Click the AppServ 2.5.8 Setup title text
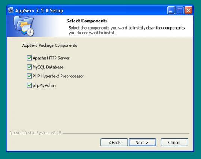The height and width of the screenshot is (159, 201). click(x=39, y=10)
